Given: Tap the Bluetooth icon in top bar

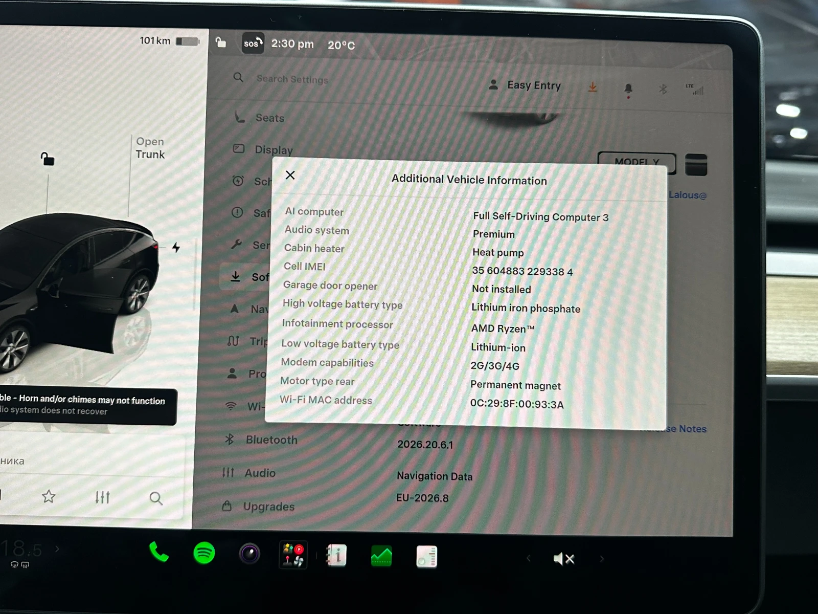Looking at the screenshot, I should click(x=663, y=90).
